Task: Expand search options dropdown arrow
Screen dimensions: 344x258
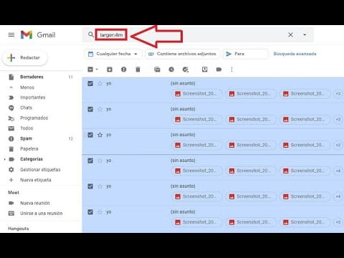Action: [x=305, y=35]
